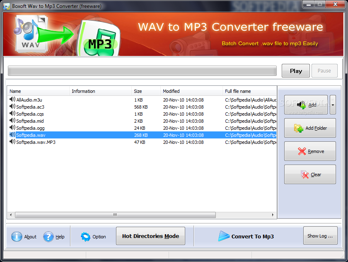Click the scrollbar right arrow
Image resolution: width=348 pixels, height=262 pixels.
coord(273,215)
